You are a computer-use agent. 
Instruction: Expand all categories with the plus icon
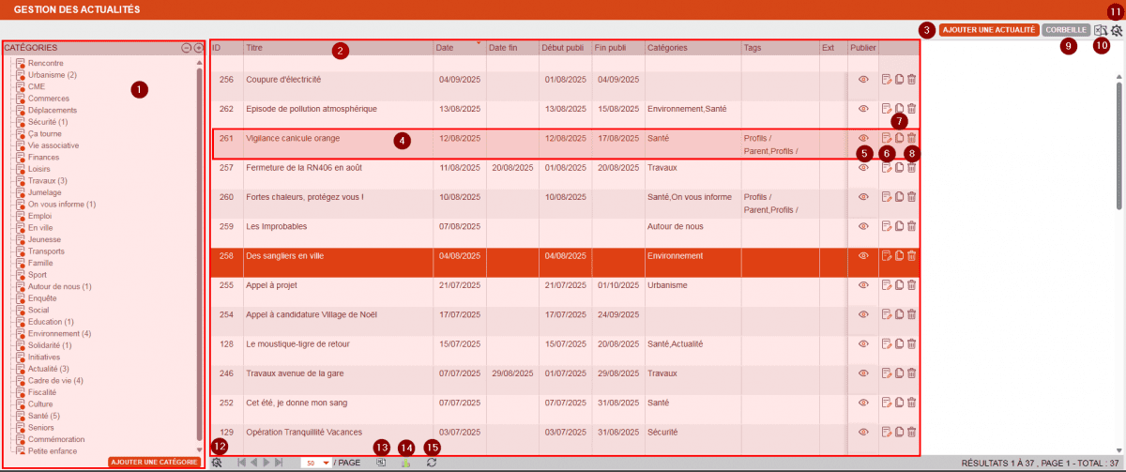(198, 48)
